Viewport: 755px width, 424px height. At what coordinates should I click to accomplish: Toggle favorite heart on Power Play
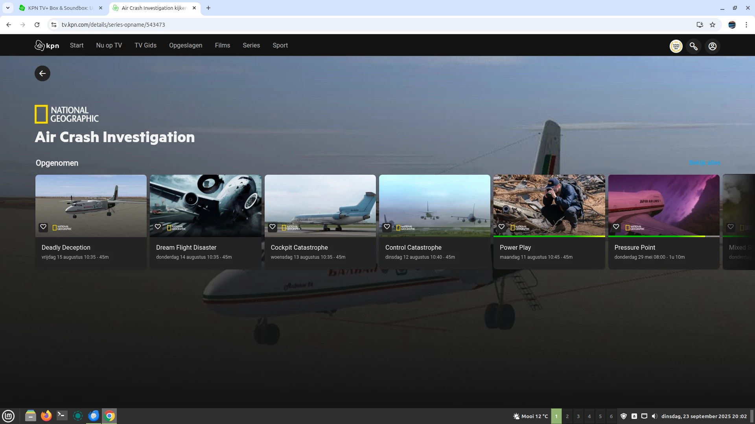[x=501, y=227]
